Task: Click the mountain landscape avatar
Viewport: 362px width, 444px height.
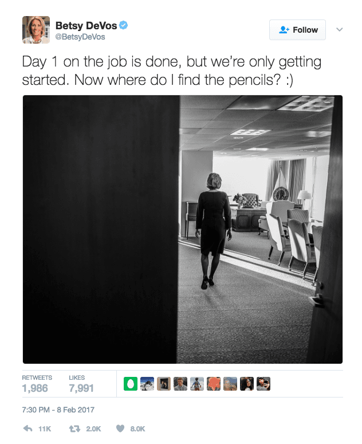Action: tap(147, 384)
